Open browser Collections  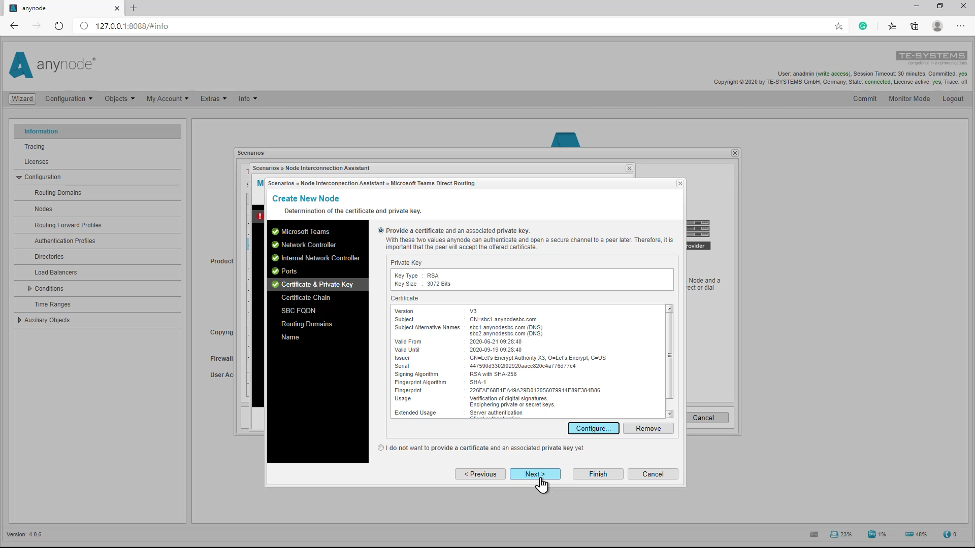915,26
